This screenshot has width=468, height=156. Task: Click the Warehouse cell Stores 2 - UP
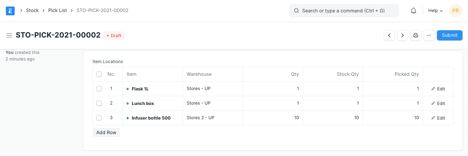coord(200,118)
